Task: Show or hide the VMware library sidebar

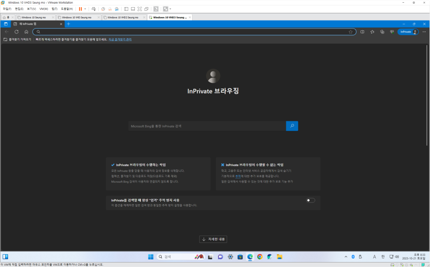Action: click(x=126, y=9)
